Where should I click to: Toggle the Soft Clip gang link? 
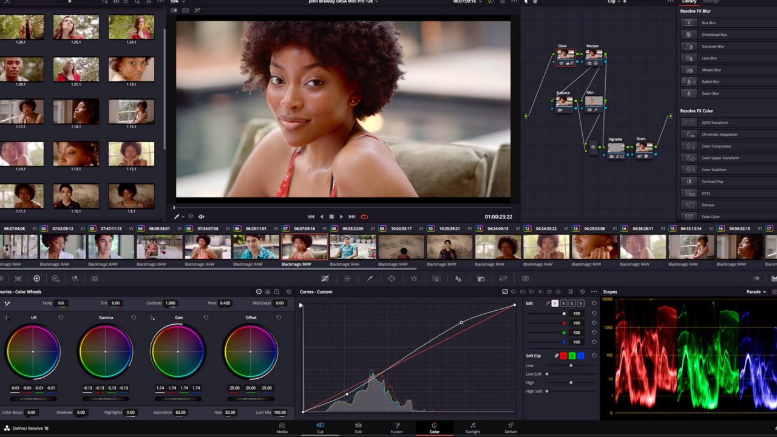tap(555, 356)
